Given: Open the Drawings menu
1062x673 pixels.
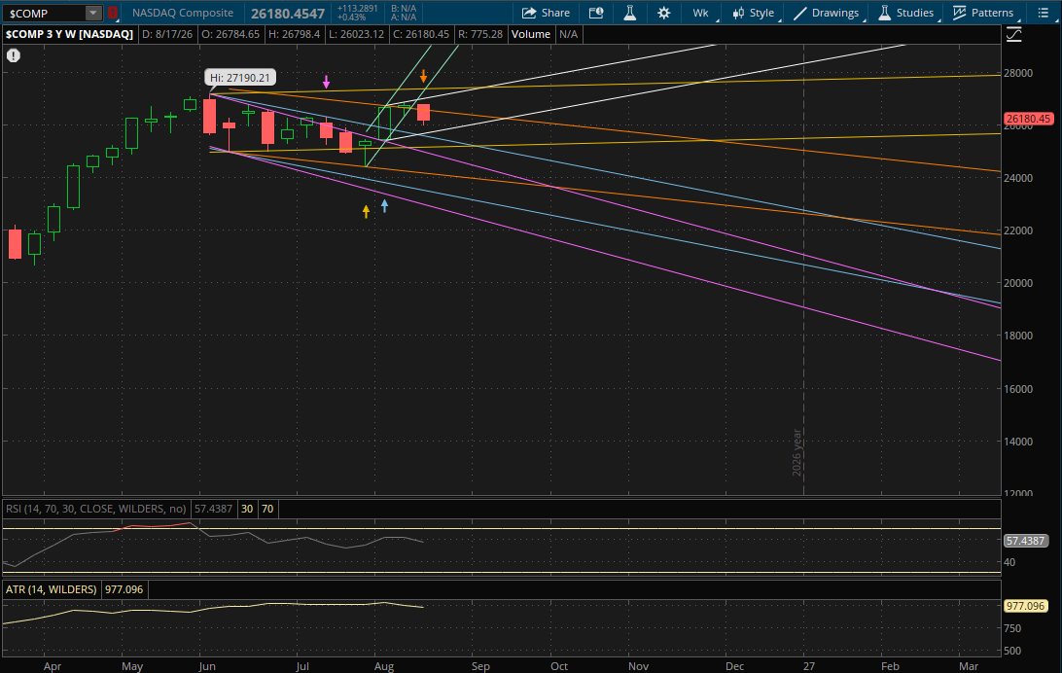Looking at the screenshot, I should click(x=827, y=13).
